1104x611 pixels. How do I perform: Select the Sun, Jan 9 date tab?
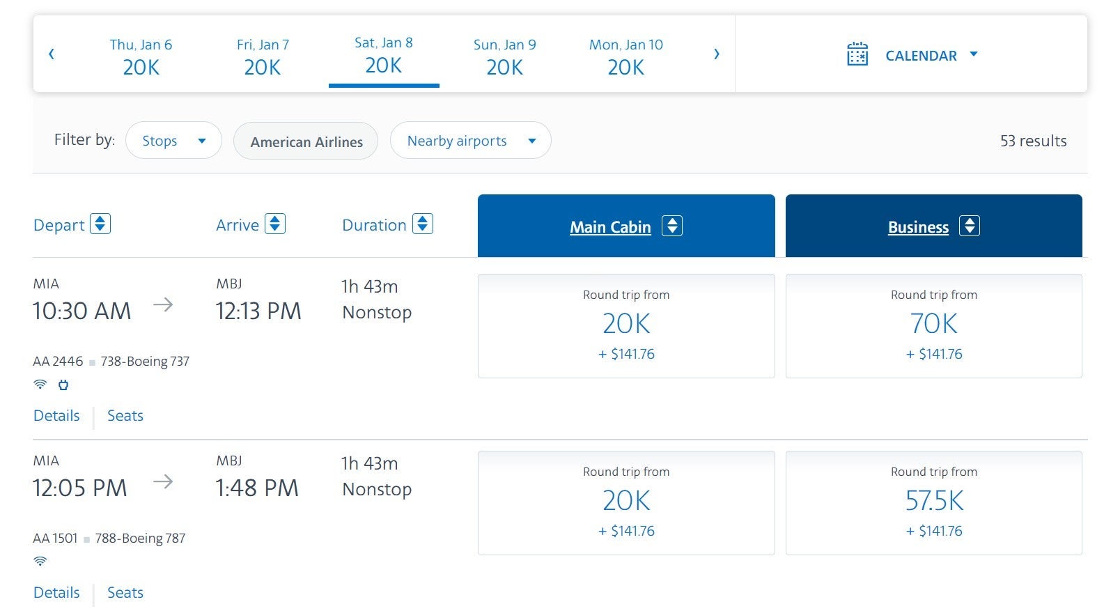[x=504, y=56]
